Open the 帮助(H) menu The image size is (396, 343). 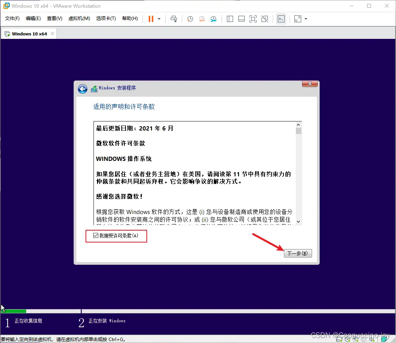point(130,18)
